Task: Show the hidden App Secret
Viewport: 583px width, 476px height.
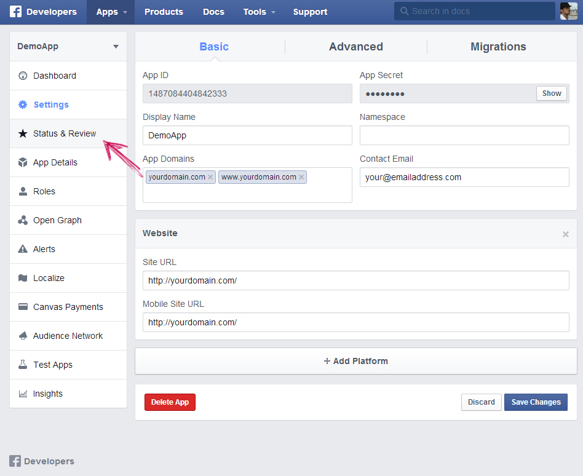Action: pos(551,93)
